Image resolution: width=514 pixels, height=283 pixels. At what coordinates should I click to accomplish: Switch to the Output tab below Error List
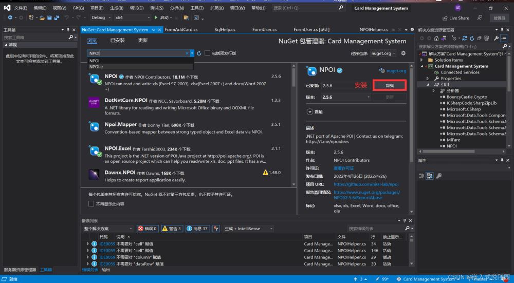click(106, 270)
